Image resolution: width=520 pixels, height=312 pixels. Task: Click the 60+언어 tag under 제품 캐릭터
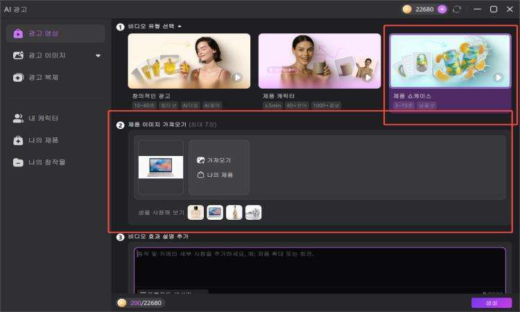click(297, 105)
